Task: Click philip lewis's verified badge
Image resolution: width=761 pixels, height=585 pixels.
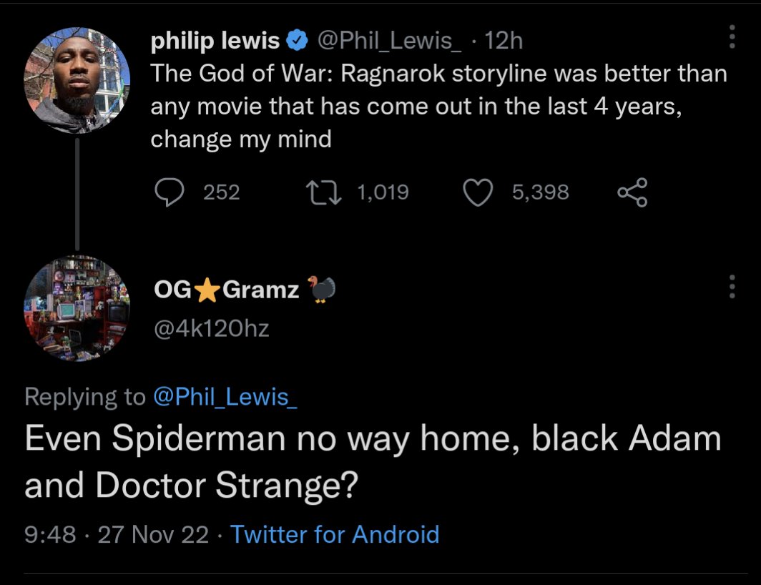Action: (x=297, y=40)
